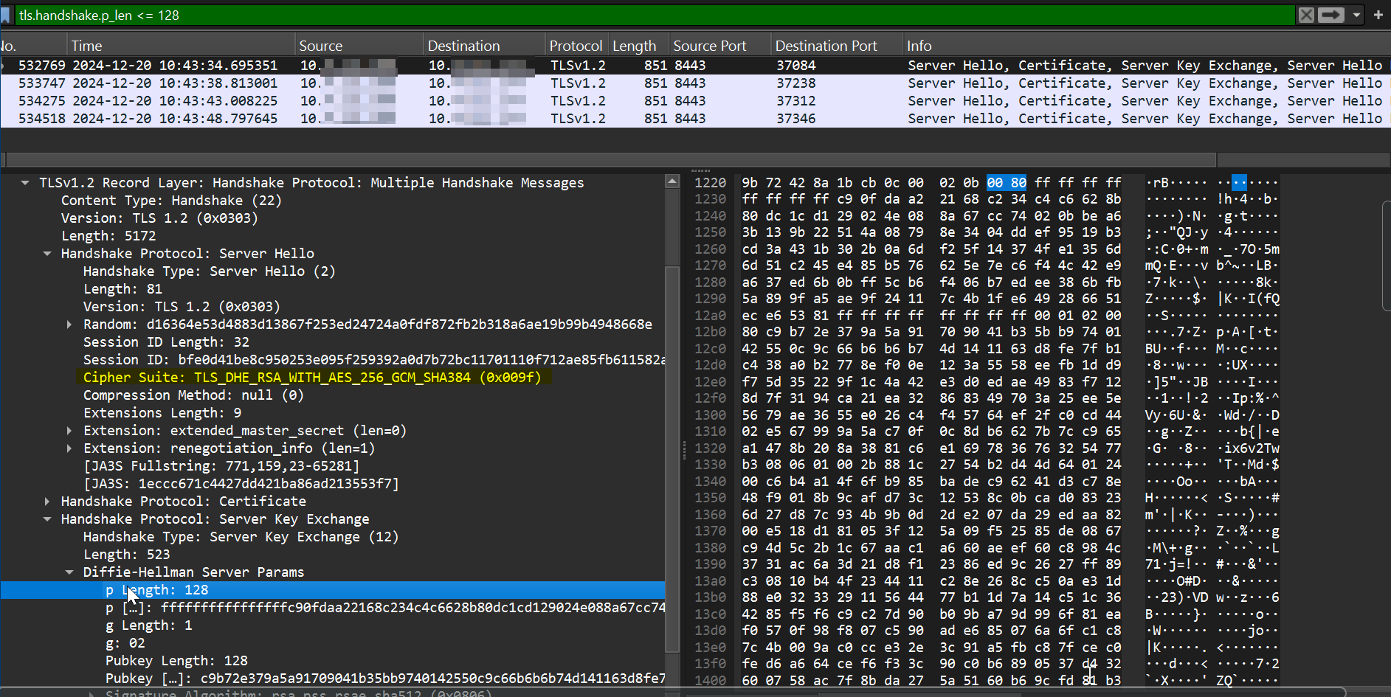This screenshot has width=1391, height=697.
Task: Apply the filter using the arrow icon
Action: pos(1331,15)
